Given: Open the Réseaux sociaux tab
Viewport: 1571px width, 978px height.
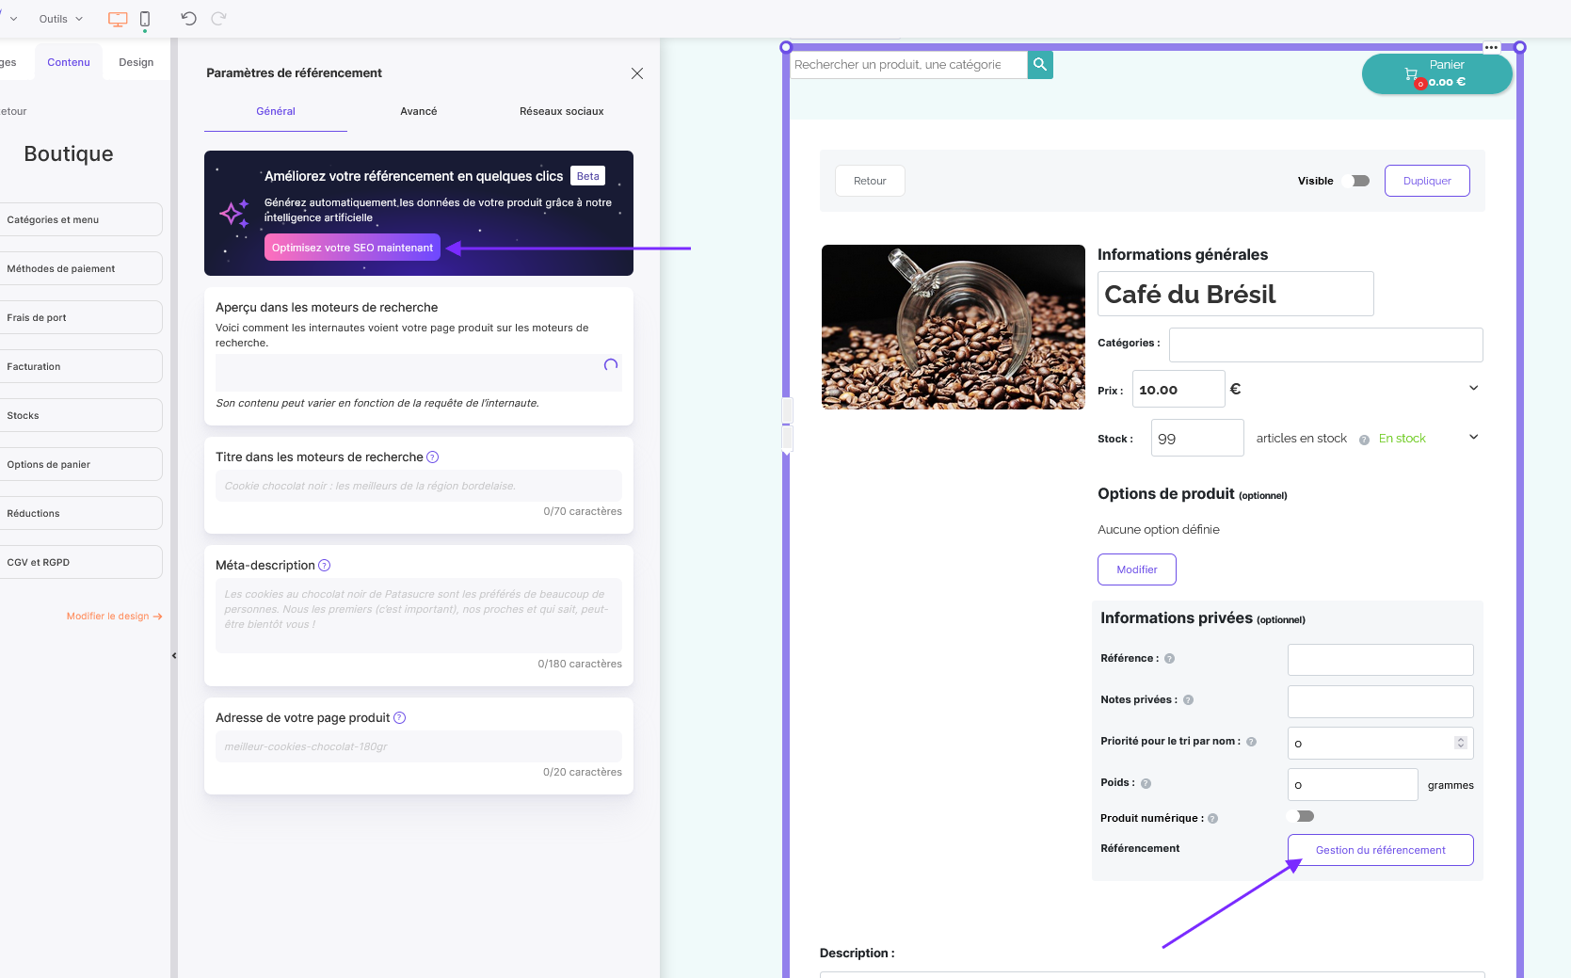Looking at the screenshot, I should (562, 111).
